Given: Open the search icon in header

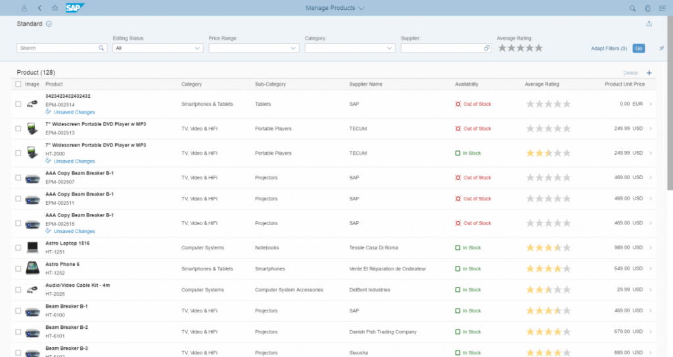Looking at the screenshot, I should coord(633,8).
